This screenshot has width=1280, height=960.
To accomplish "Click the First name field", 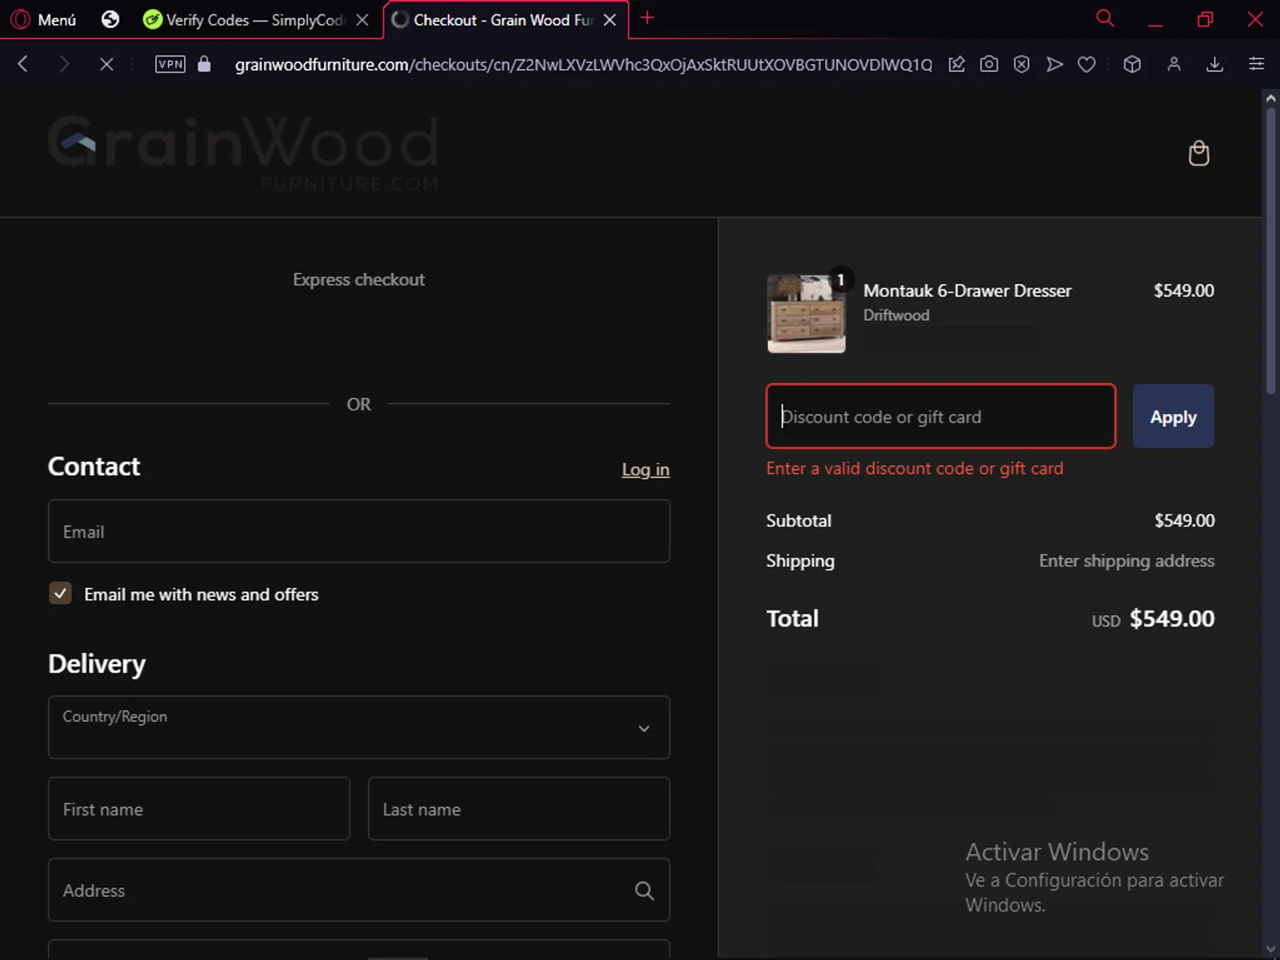I will click(199, 809).
